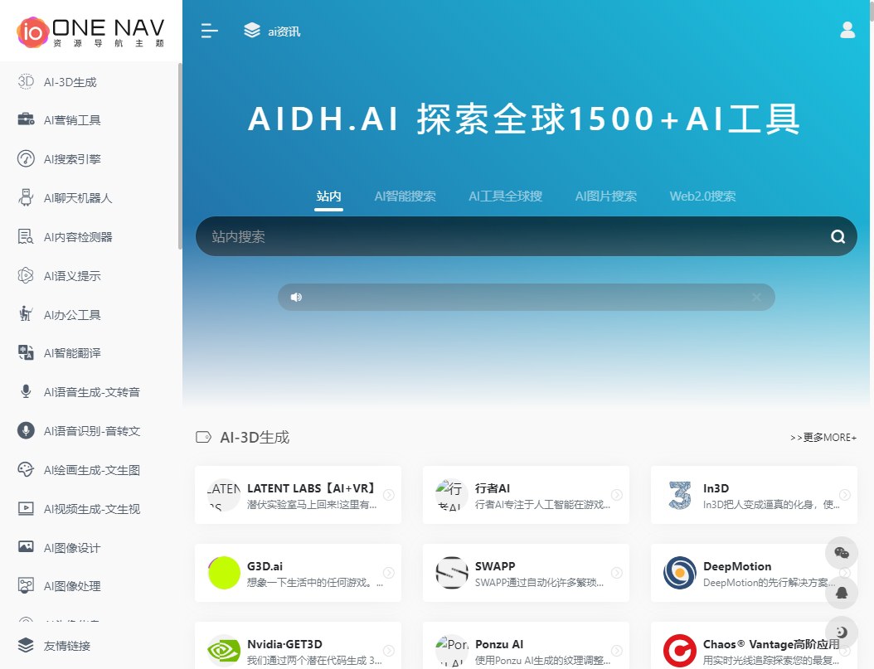This screenshot has width=874, height=669.
Task: Click the notification bell floating button
Action: [x=842, y=592]
